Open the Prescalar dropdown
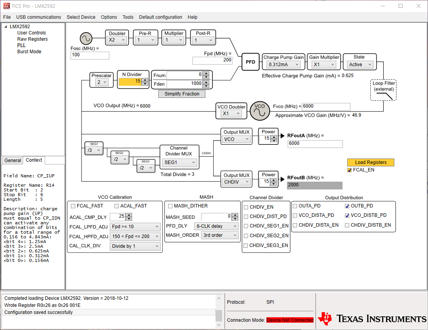Image resolution: width=428 pixels, height=330 pixels. tap(102, 82)
